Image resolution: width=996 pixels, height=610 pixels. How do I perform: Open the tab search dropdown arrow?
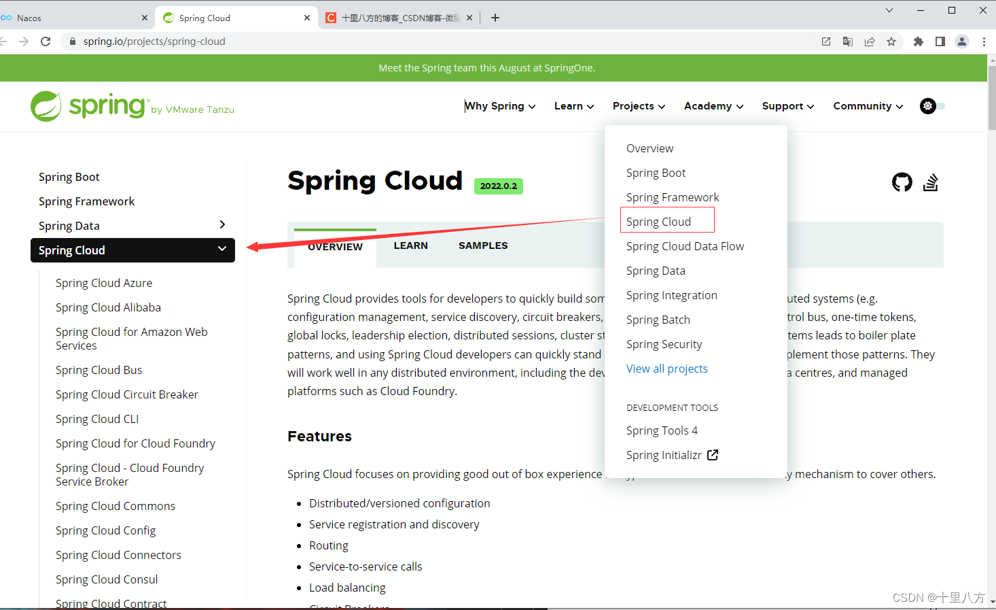(889, 10)
